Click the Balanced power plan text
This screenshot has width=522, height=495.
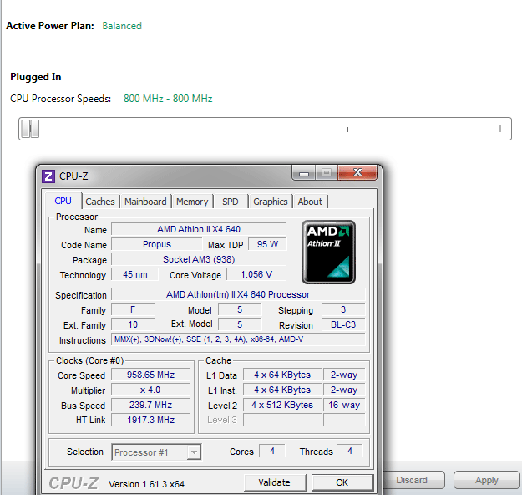(x=122, y=26)
